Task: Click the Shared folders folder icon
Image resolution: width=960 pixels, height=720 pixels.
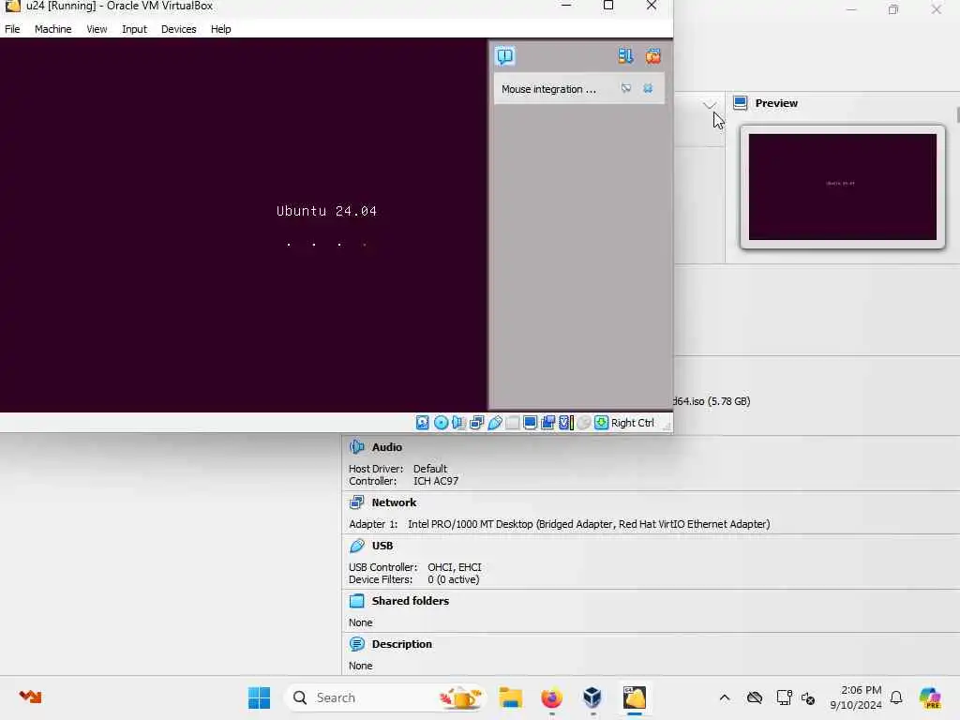Action: coord(357,601)
